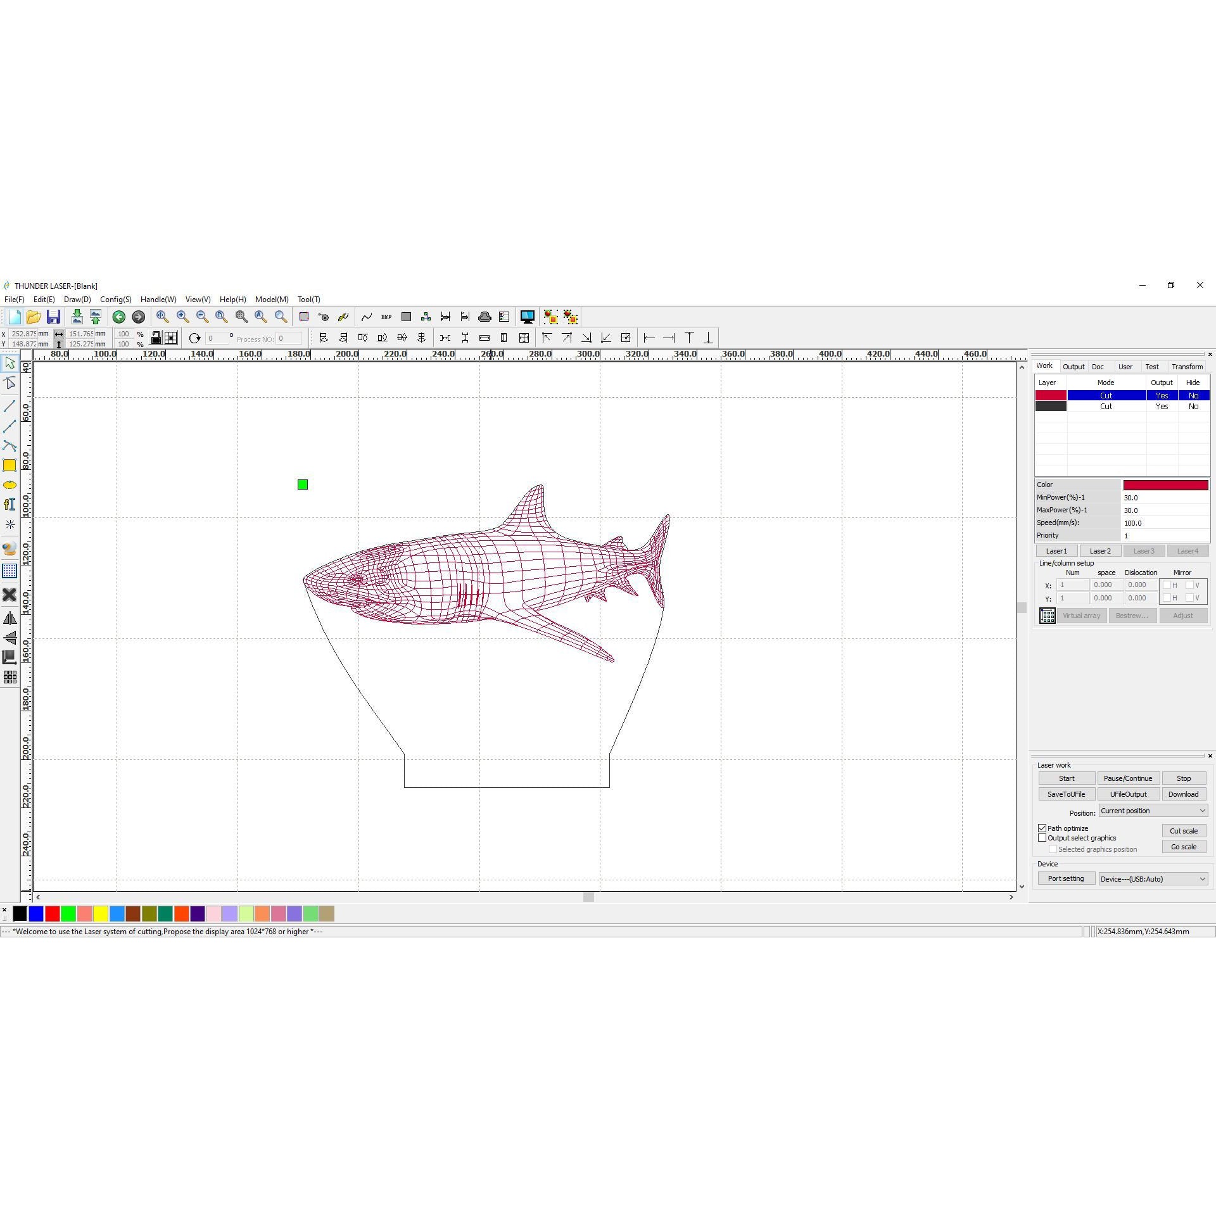This screenshot has width=1216, height=1216.
Task: Switch to the Transform tab
Action: pos(1186,367)
